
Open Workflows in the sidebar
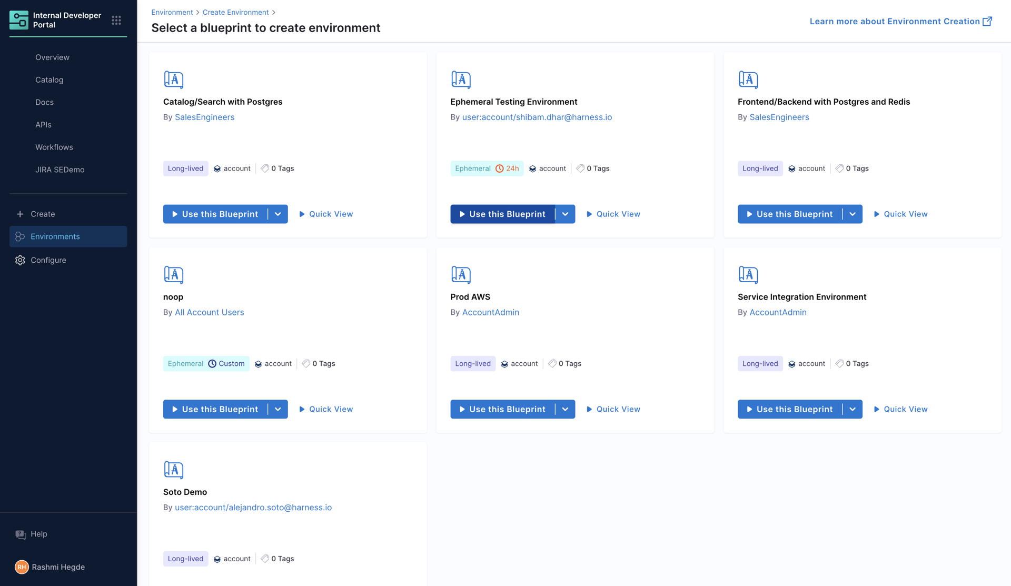(x=54, y=147)
